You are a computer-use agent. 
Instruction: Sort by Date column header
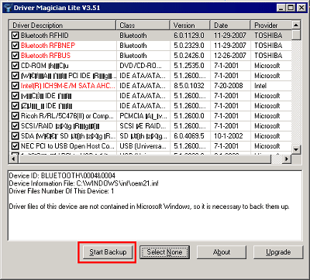230,26
